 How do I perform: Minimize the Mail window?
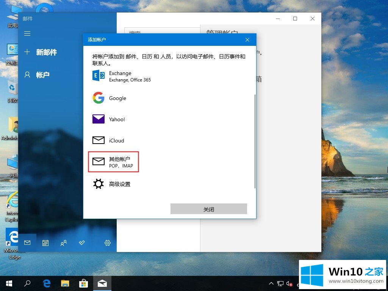(278, 19)
